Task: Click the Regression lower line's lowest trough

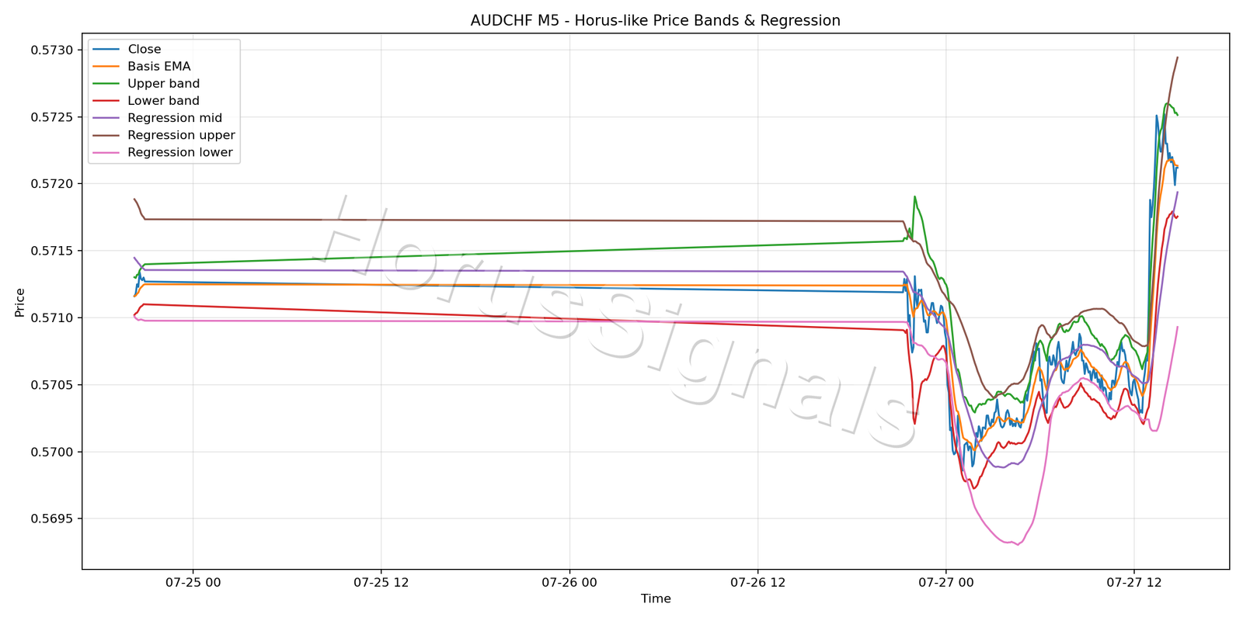Action: coord(1018,544)
